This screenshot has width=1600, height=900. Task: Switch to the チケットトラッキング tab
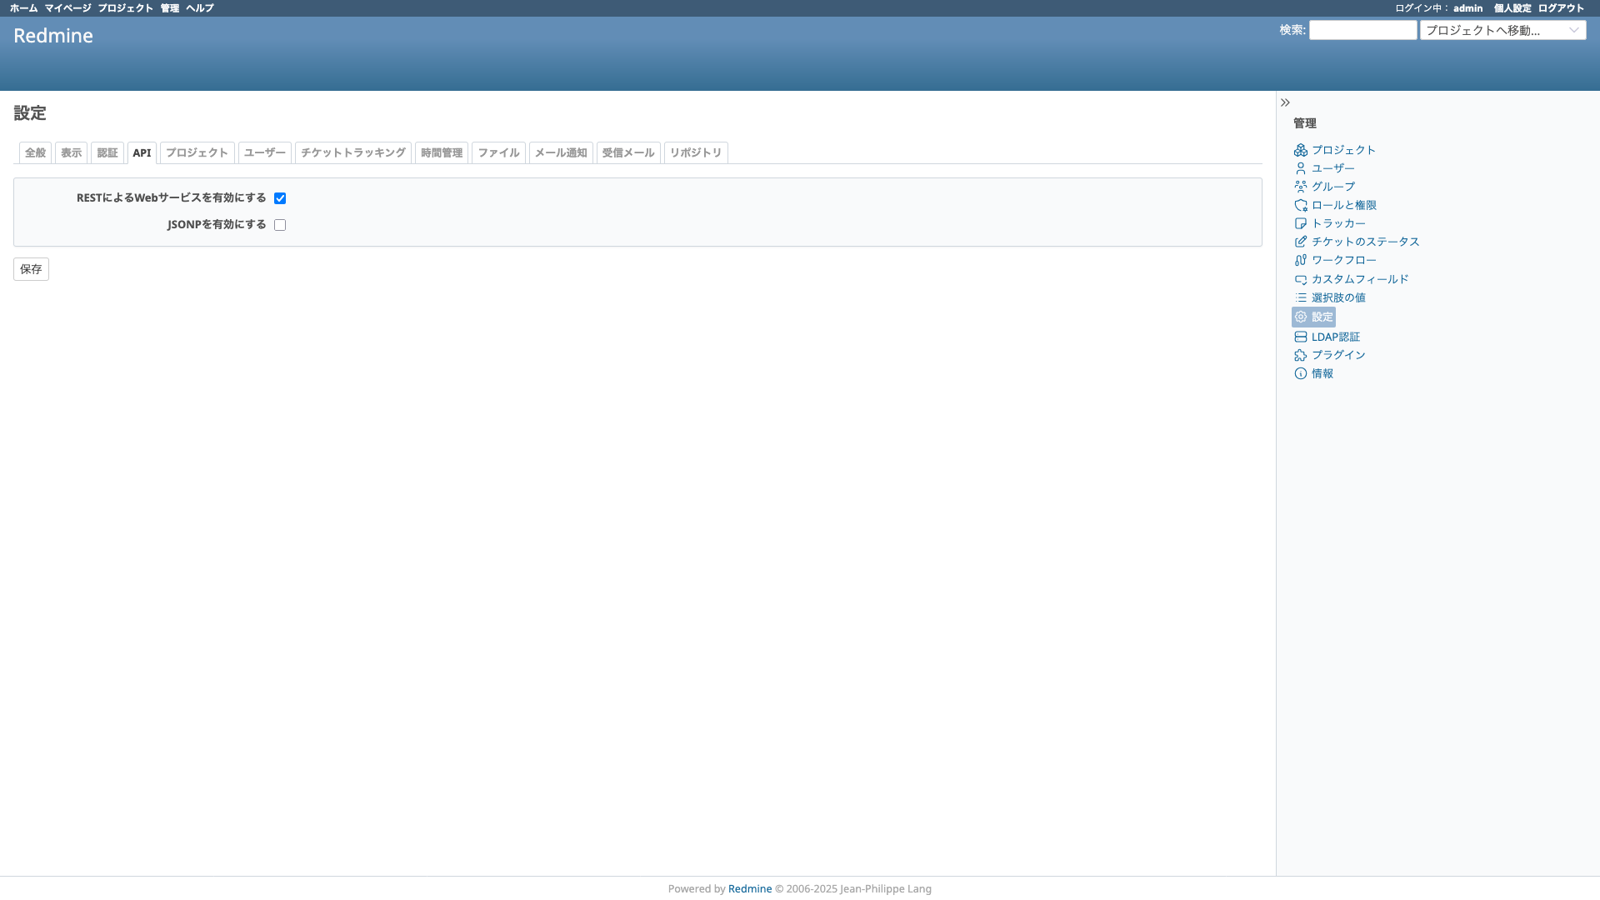point(352,152)
